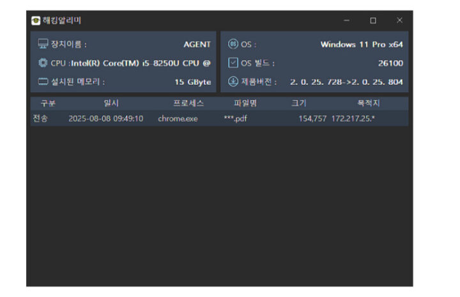460x297 pixels.
Task: Minimize the 해킹알리미 window
Action: tap(346, 20)
